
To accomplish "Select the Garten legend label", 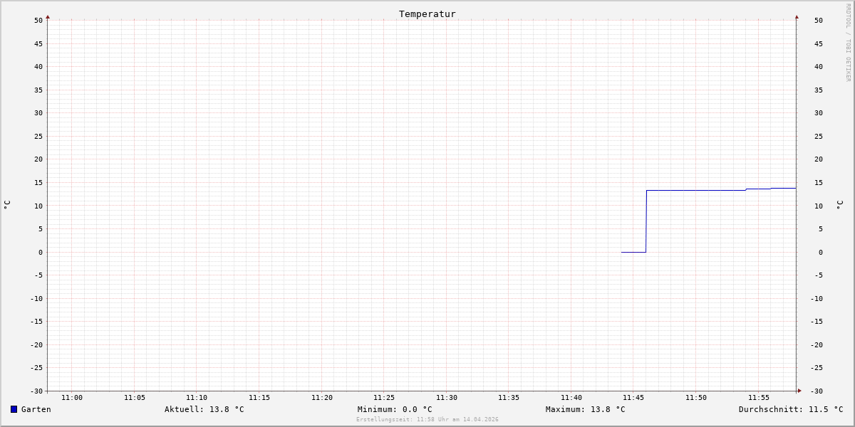I will point(36,409).
